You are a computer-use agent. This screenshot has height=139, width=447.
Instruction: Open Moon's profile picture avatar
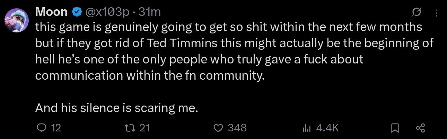15,20
